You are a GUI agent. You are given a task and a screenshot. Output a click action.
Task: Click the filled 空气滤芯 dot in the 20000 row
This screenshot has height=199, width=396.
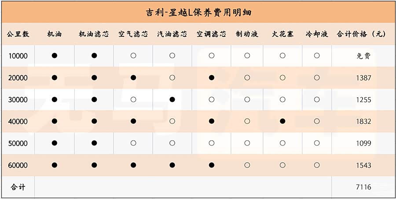133,78
